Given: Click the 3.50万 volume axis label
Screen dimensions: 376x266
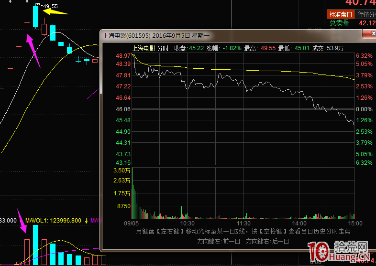Looking at the screenshot, I should (x=122, y=170).
